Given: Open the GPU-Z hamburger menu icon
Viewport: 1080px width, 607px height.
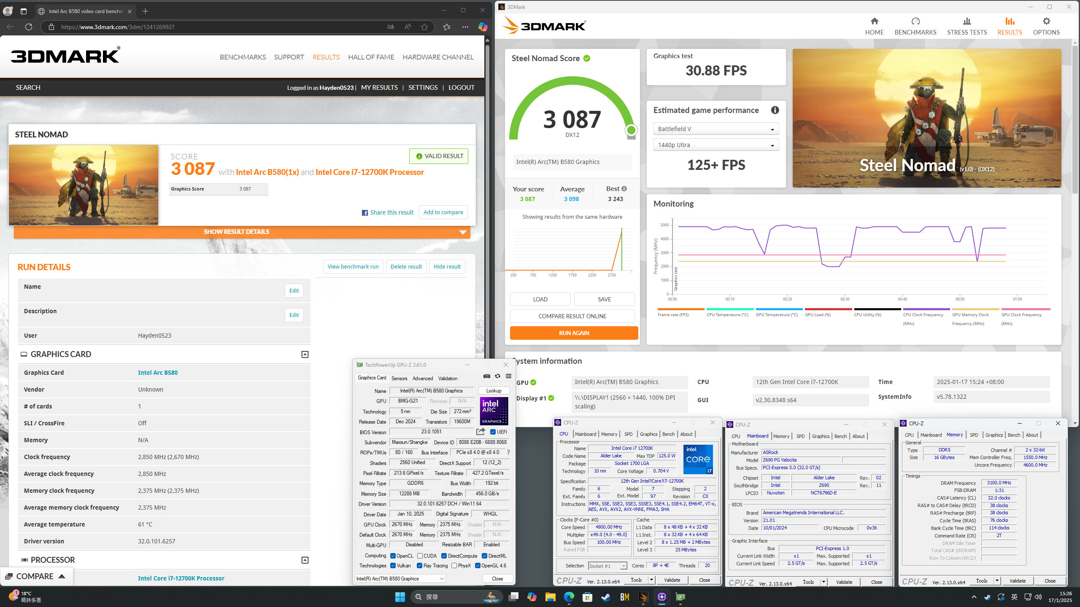Looking at the screenshot, I should [x=508, y=376].
